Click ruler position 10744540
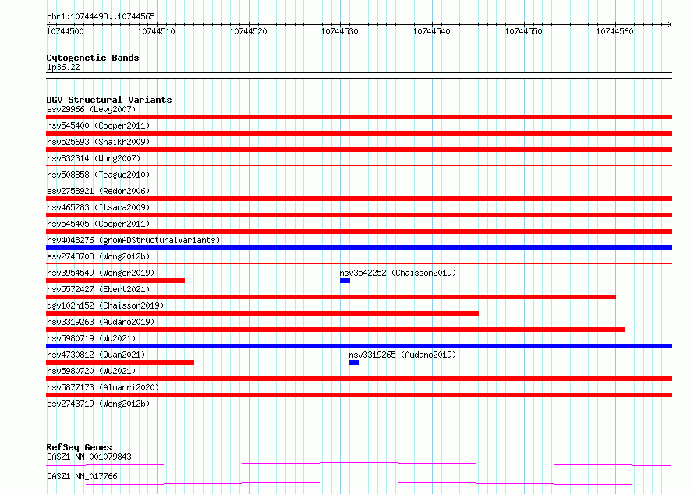 click(431, 31)
